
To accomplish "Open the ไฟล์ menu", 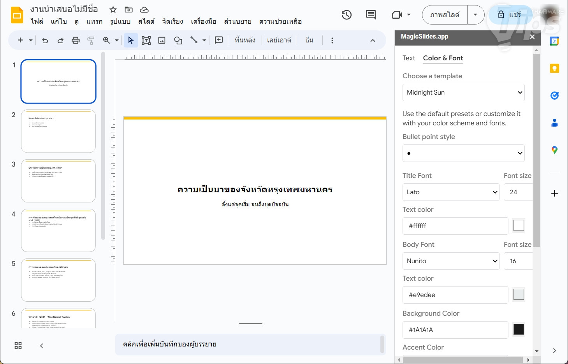I will tap(37, 21).
